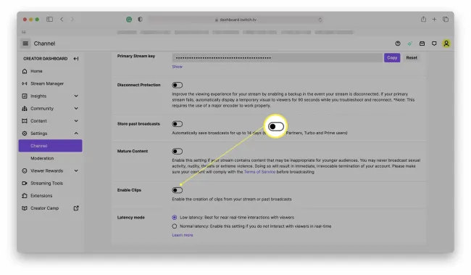Toggle Disconnect Protection switch
This screenshot has height=275, width=471.
coord(178,85)
